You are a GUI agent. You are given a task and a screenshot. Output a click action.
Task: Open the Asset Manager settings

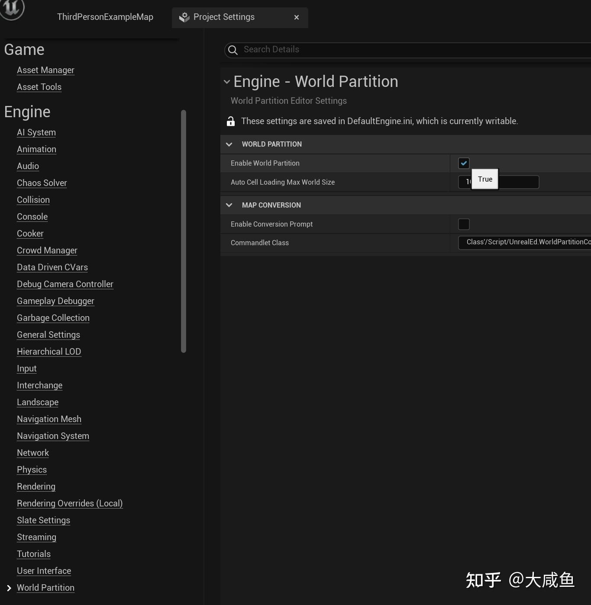pyautogui.click(x=45, y=70)
